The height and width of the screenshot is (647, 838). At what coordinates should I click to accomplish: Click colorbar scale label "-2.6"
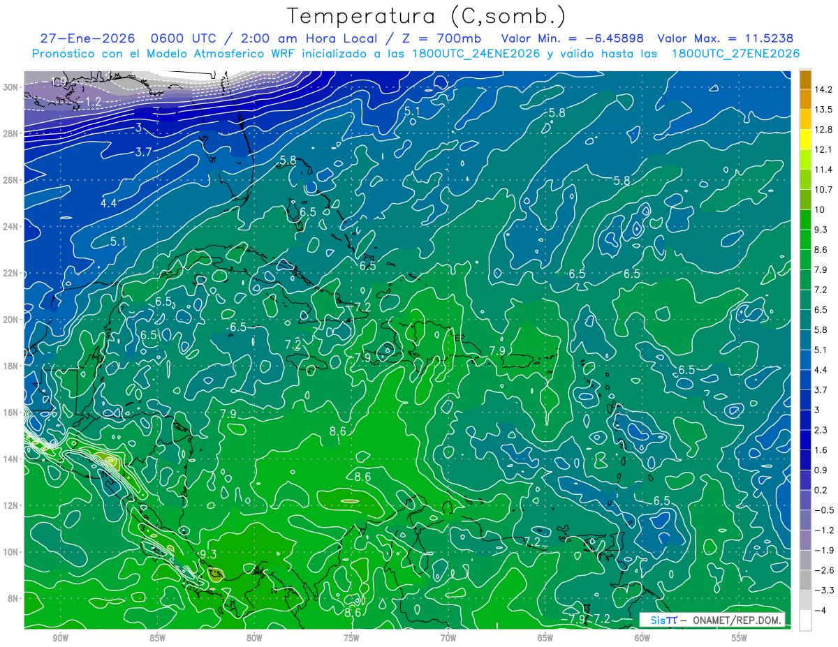[823, 570]
